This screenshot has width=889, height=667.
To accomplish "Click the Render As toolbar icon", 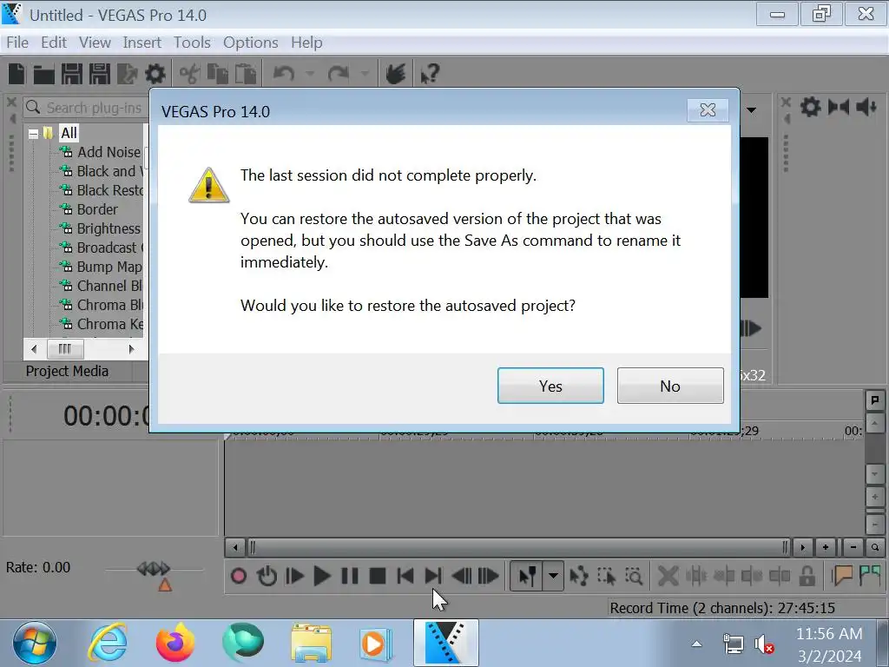I will 127,74.
